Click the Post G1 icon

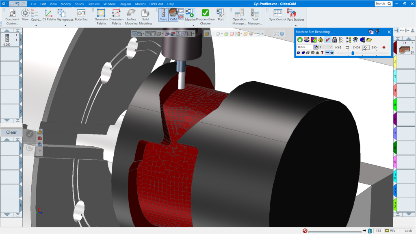[221, 16]
